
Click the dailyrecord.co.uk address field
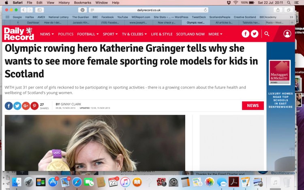[149, 10]
